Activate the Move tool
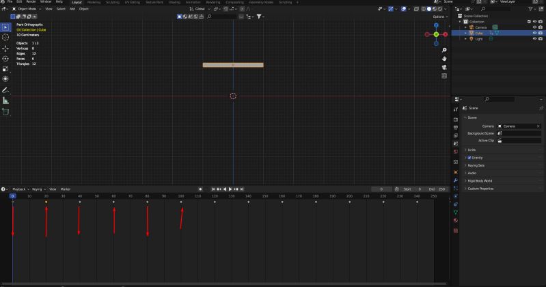546x287 pixels. pos(5,49)
